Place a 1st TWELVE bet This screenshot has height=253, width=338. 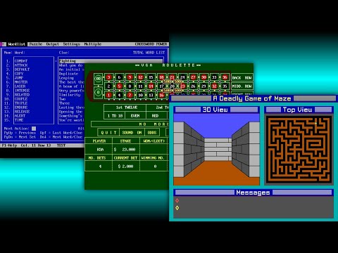(x=125, y=108)
